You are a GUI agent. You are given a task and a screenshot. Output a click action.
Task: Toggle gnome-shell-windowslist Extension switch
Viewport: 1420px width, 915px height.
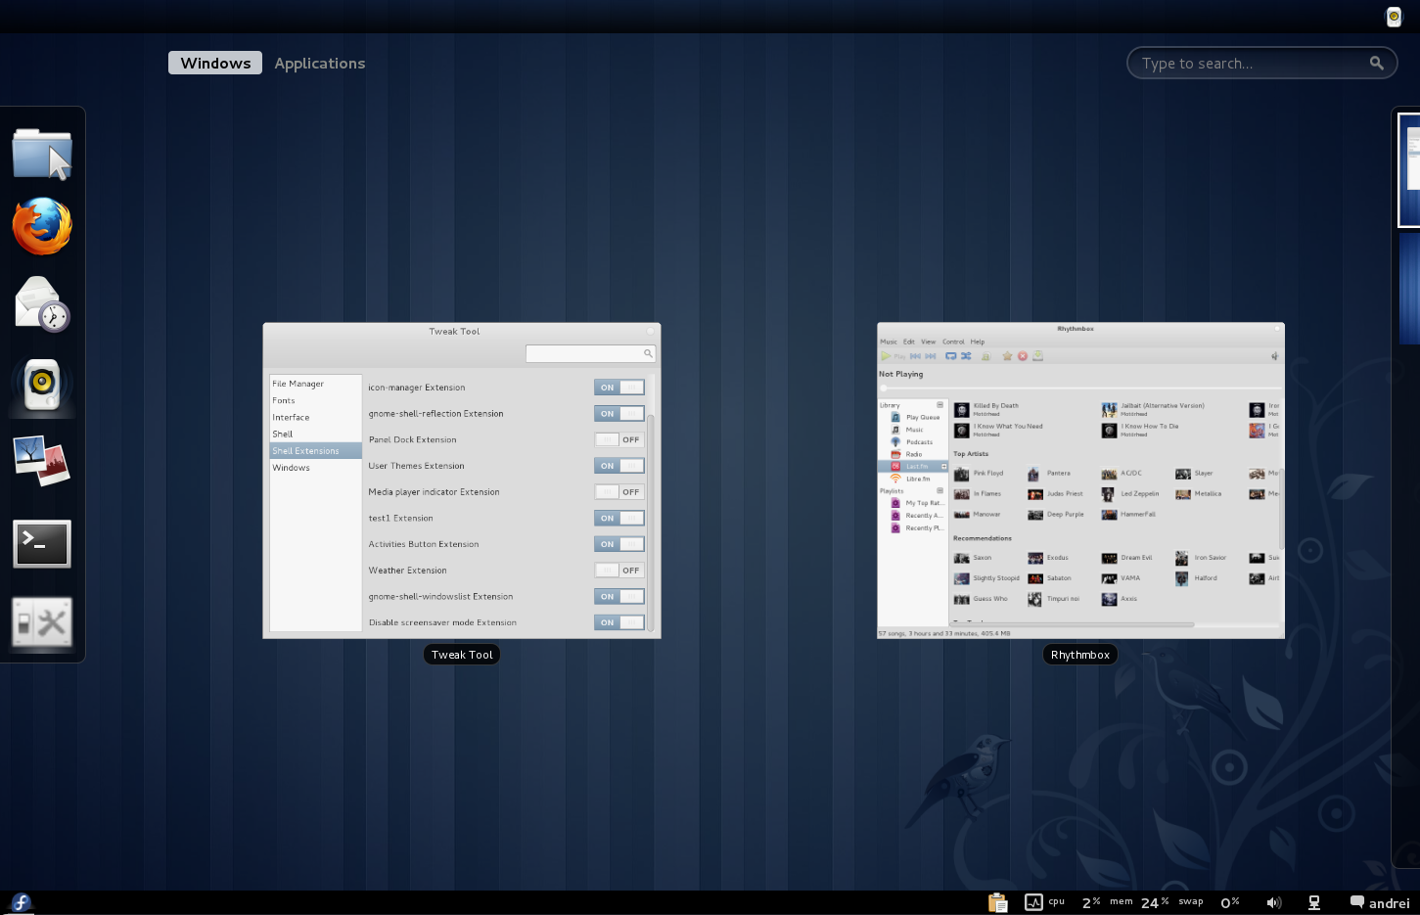click(619, 596)
